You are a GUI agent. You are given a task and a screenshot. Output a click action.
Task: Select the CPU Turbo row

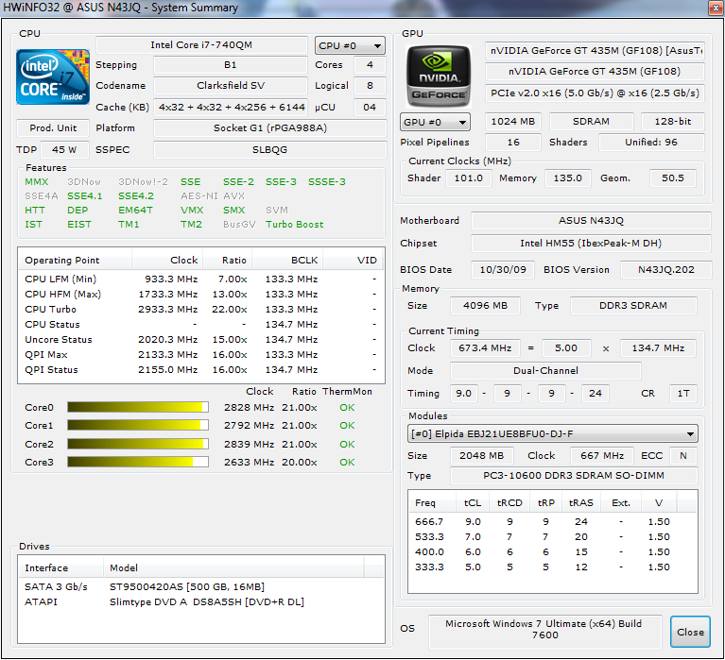(x=201, y=309)
